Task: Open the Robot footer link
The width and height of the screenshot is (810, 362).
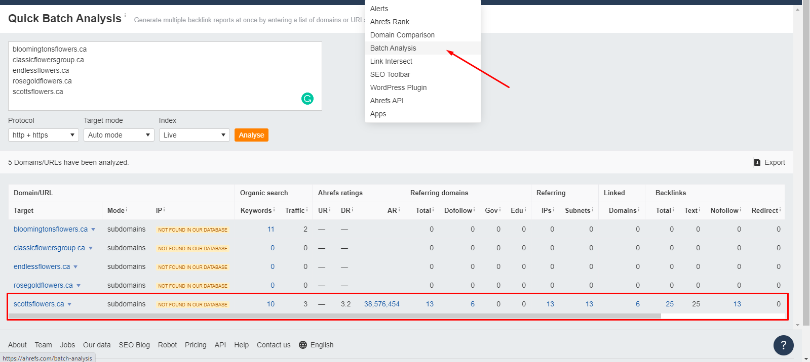Action: coord(167,345)
